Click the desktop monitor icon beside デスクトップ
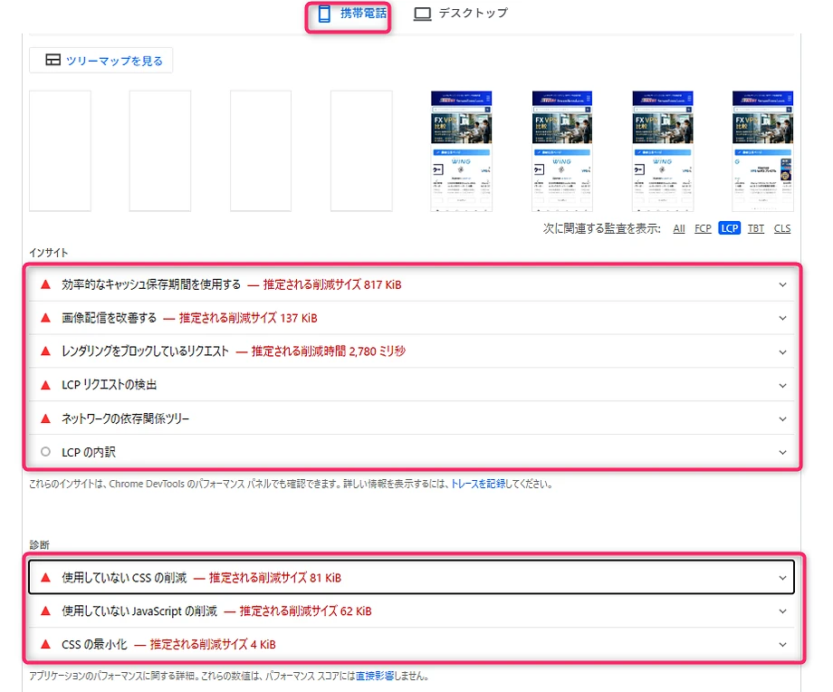833x692 pixels. tap(422, 14)
